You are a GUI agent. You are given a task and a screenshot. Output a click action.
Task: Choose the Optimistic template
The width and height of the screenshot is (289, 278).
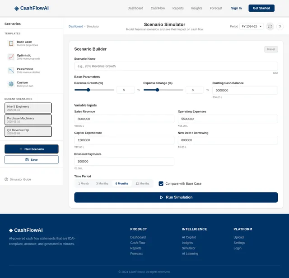[x=31, y=57]
